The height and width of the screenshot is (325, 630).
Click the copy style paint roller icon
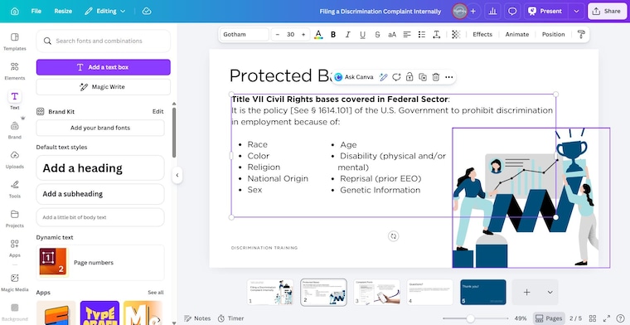(x=581, y=35)
